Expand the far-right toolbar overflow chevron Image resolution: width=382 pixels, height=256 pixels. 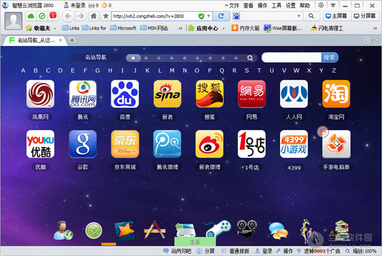tap(375, 29)
